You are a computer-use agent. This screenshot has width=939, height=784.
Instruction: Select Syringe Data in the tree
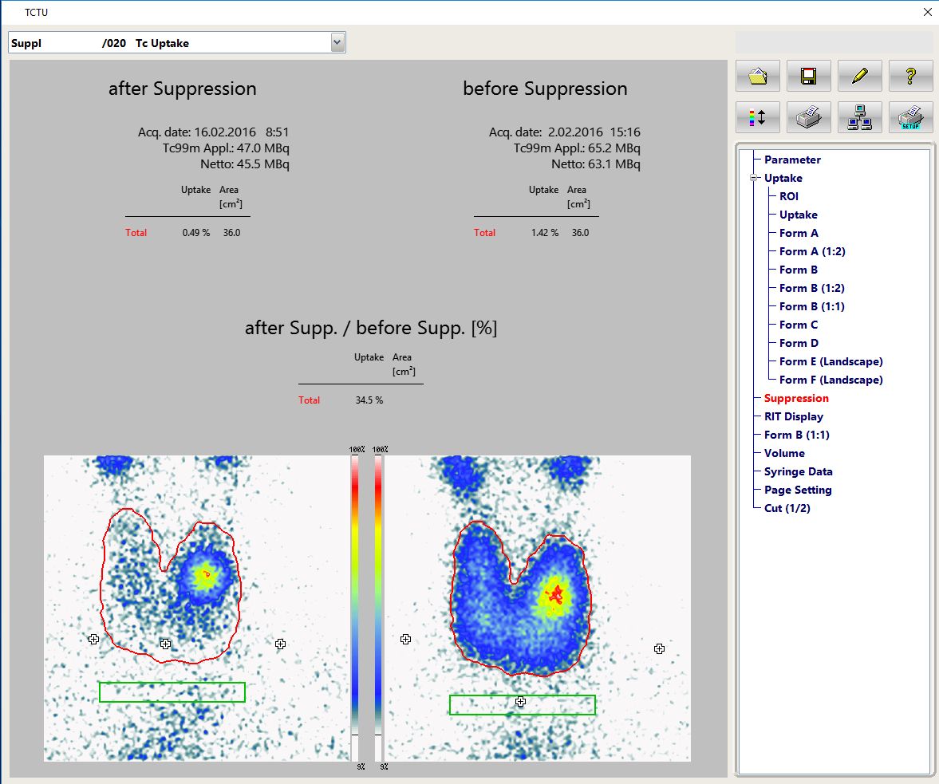pyautogui.click(x=798, y=471)
